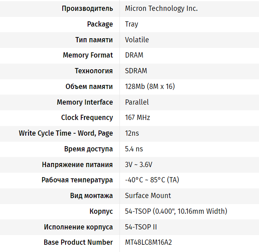Image resolution: width=259 pixels, height=252 pixels.
Task: Select the DRAM memory format value
Action: point(134,55)
